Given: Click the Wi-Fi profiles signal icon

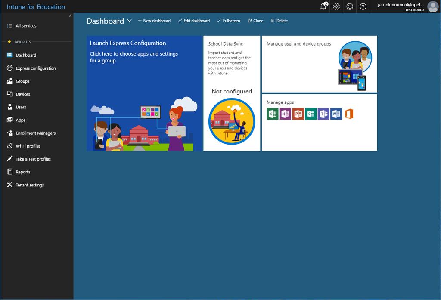Looking at the screenshot, I should pyautogui.click(x=9, y=145).
